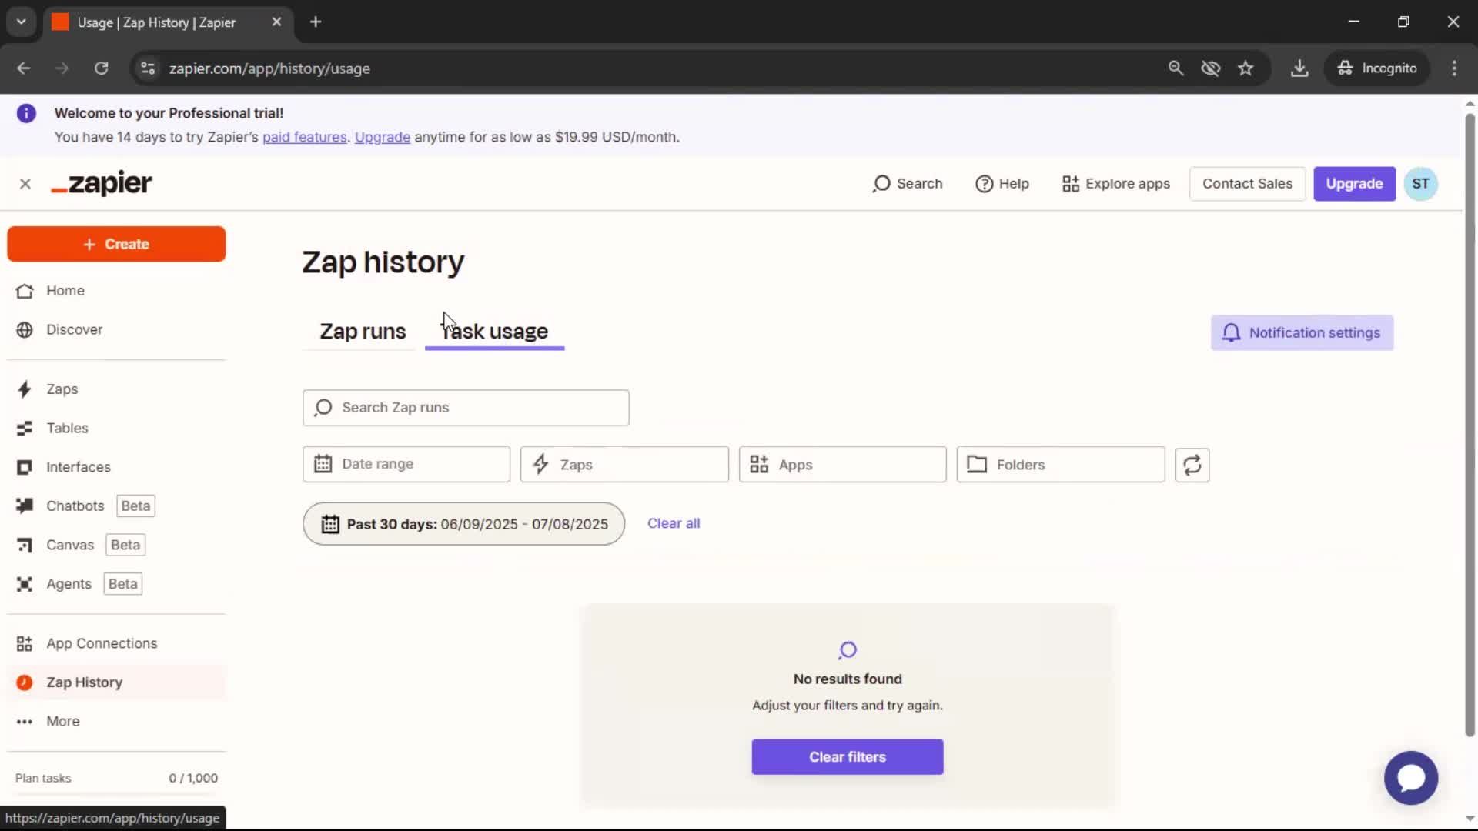Click Plan tasks usage 0 / 1,000
The image size is (1478, 831).
pyautogui.click(x=116, y=778)
